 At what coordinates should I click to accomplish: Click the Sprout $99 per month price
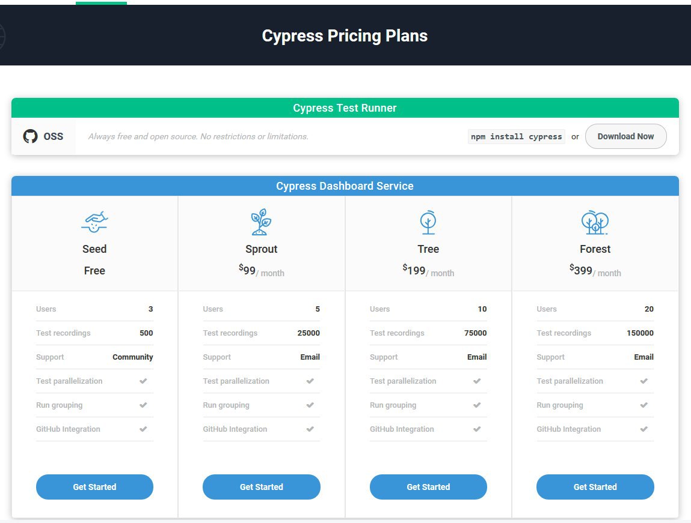(x=262, y=270)
